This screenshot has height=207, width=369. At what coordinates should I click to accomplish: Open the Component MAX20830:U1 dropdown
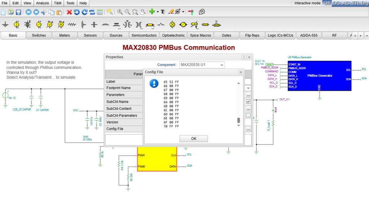pyautogui.click(x=221, y=65)
